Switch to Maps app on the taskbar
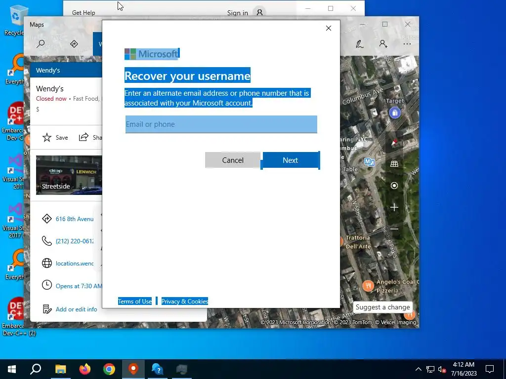This screenshot has height=379, width=506. point(133,369)
